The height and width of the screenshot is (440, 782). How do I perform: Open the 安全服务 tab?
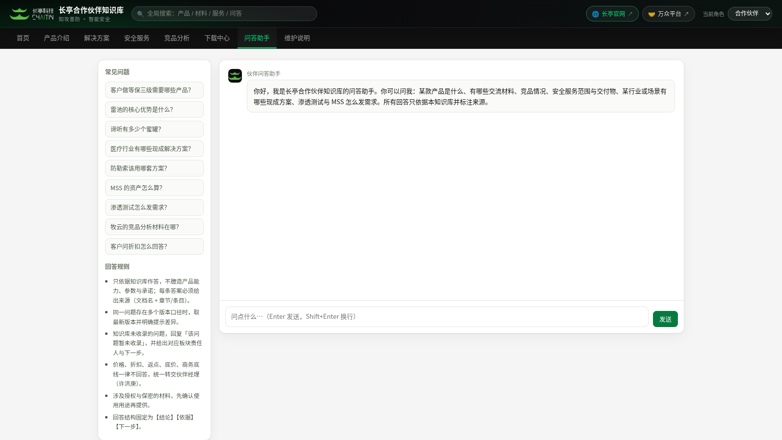[137, 38]
